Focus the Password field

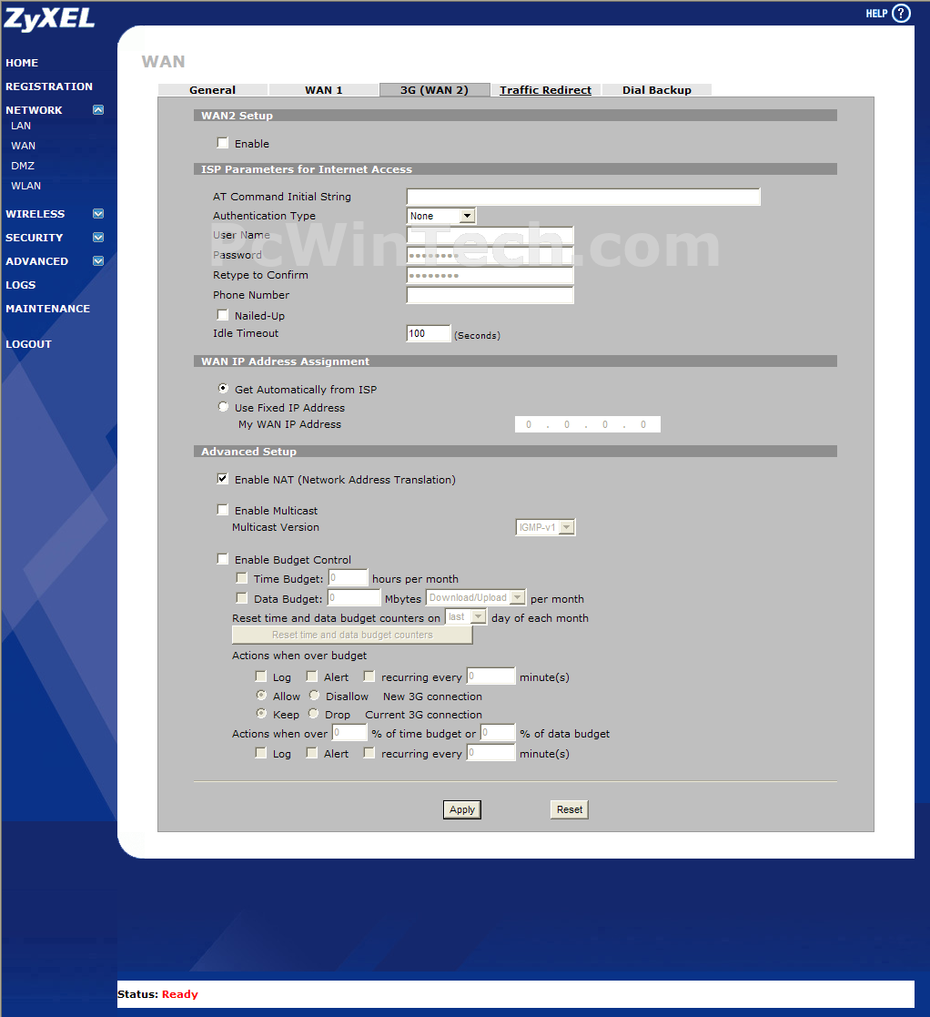(490, 255)
